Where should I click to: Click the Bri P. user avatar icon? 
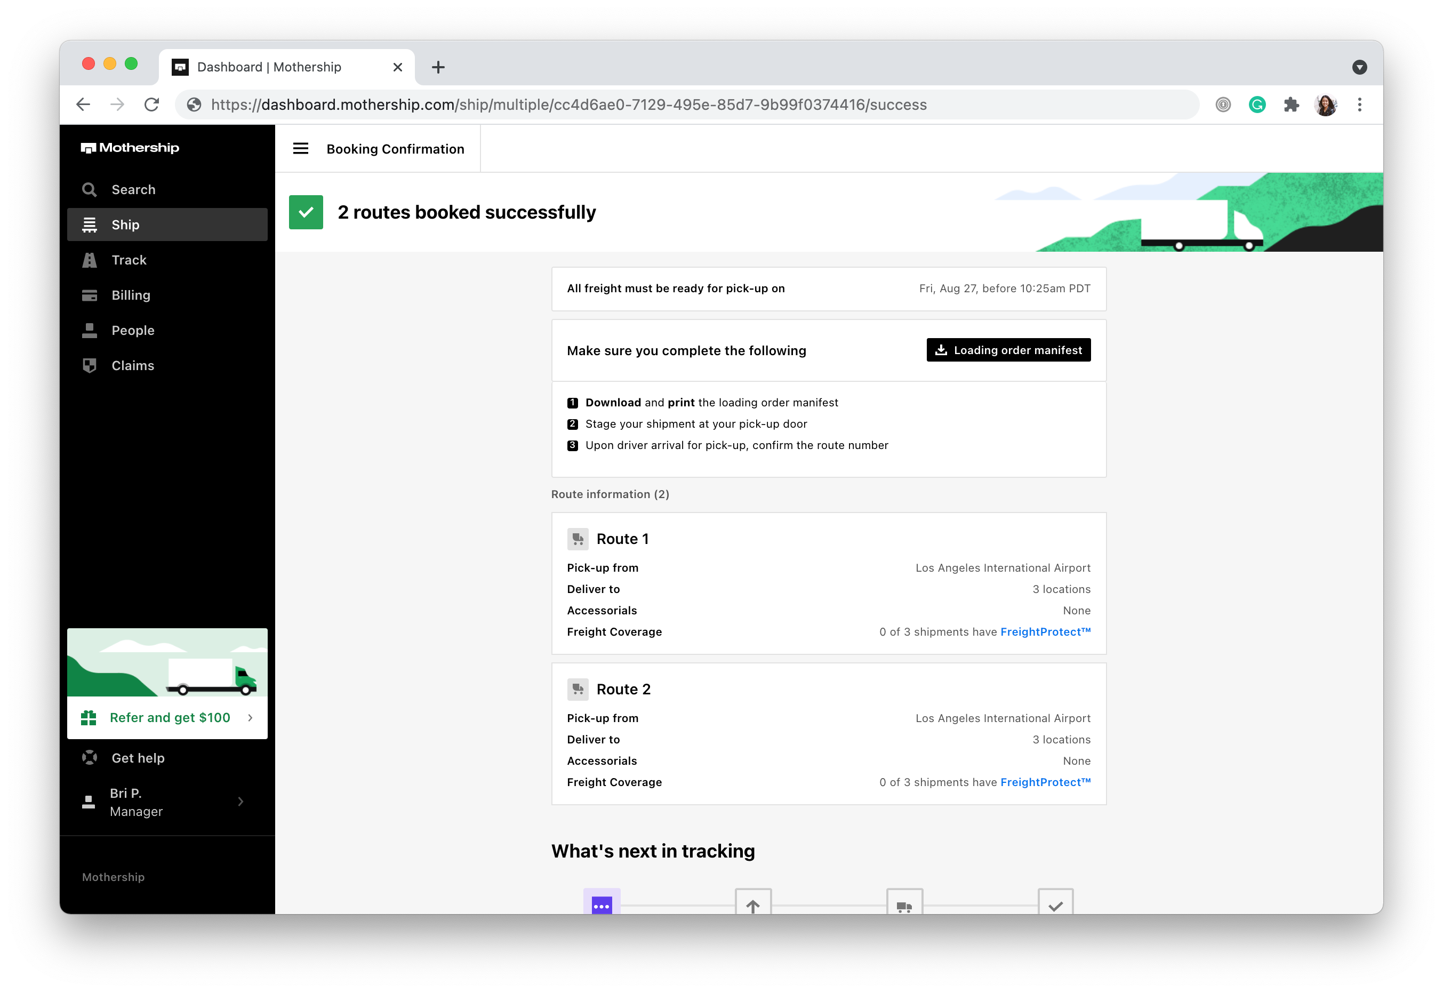(x=89, y=802)
